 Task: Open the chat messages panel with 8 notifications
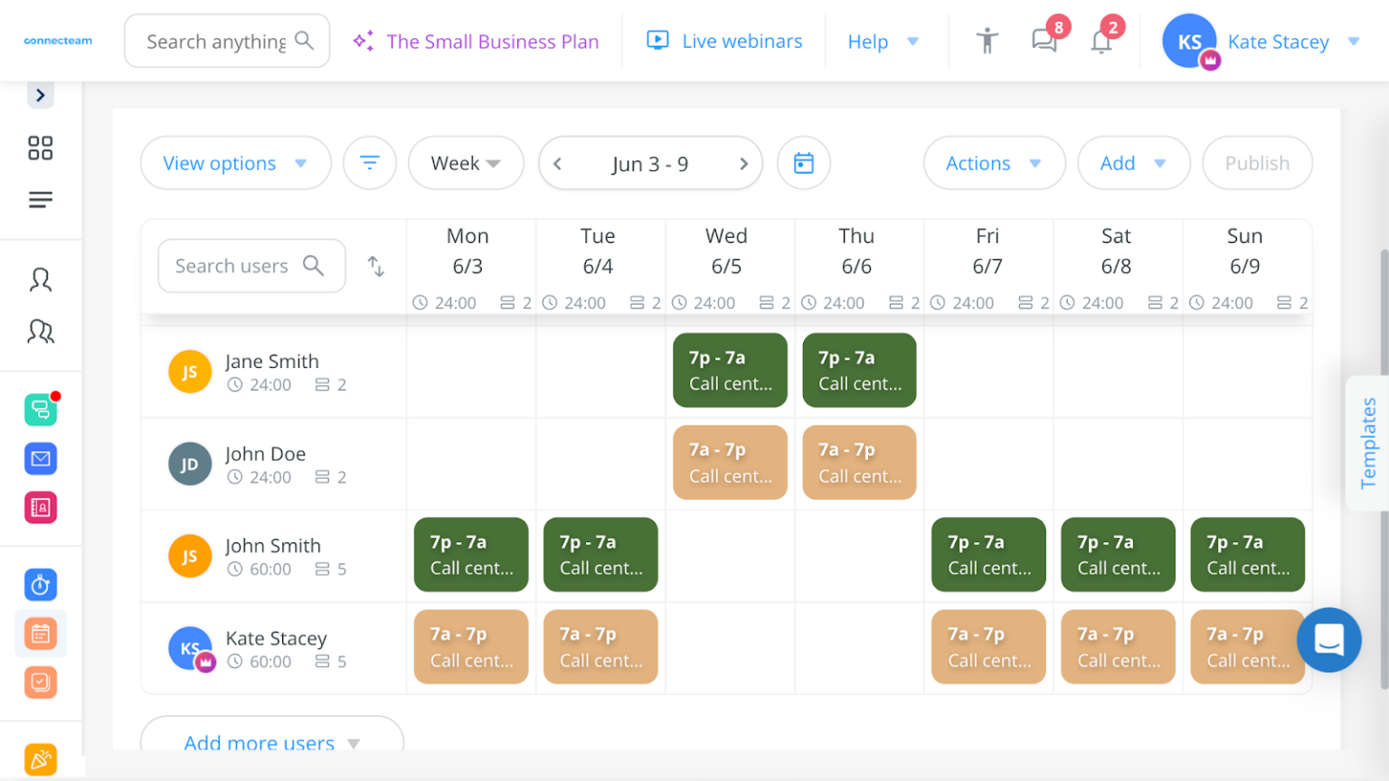tap(1044, 41)
